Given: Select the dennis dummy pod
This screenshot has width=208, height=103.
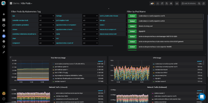Looking at the screenshot, I should pos(132,26).
